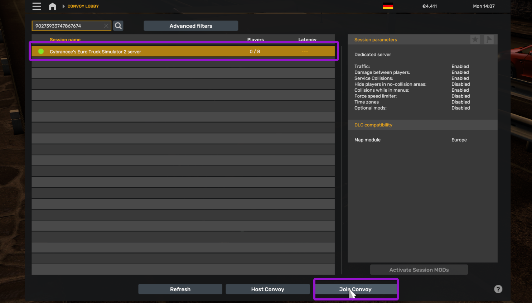Select the German flag language icon
Viewport: 532px width, 303px height.
click(x=388, y=6)
